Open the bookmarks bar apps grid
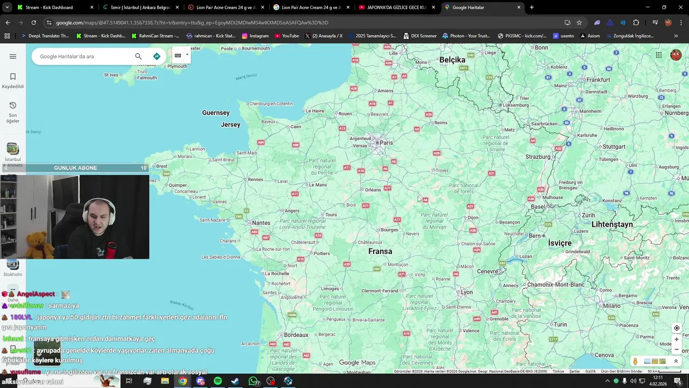 tap(7, 36)
